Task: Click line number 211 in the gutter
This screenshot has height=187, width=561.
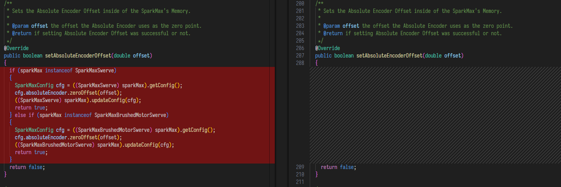Action: point(300,182)
